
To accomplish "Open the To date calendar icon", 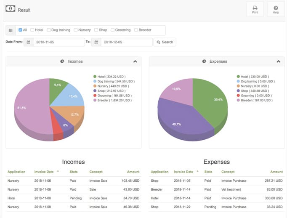I will coord(96,42).
